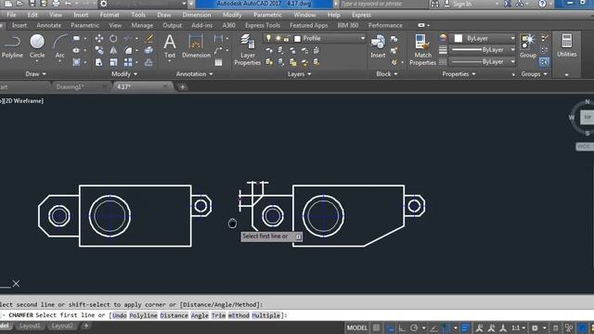This screenshot has width=594, height=334.
Task: Toggle Polar tracking in status bar
Action: [414, 328]
